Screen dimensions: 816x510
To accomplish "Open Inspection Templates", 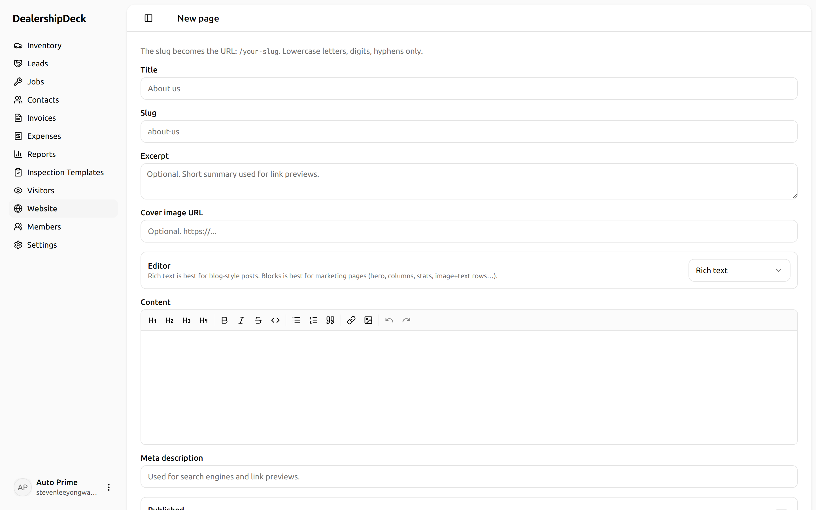I will pos(63,172).
